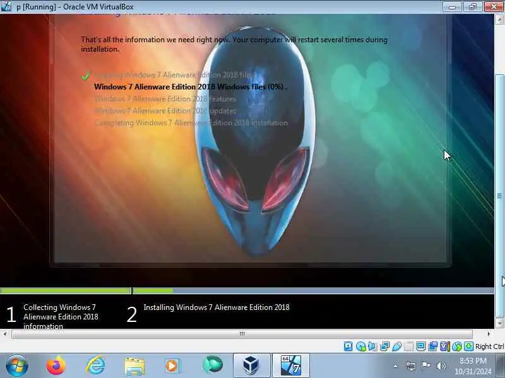Click the CPU virtualization V indicator
Image resolution: width=505 pixels, height=378 pixels.
pyautogui.click(x=444, y=346)
